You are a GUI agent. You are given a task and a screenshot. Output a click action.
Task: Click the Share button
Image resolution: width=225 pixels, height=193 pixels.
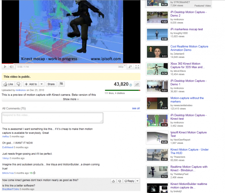pyautogui.click(x=51, y=84)
